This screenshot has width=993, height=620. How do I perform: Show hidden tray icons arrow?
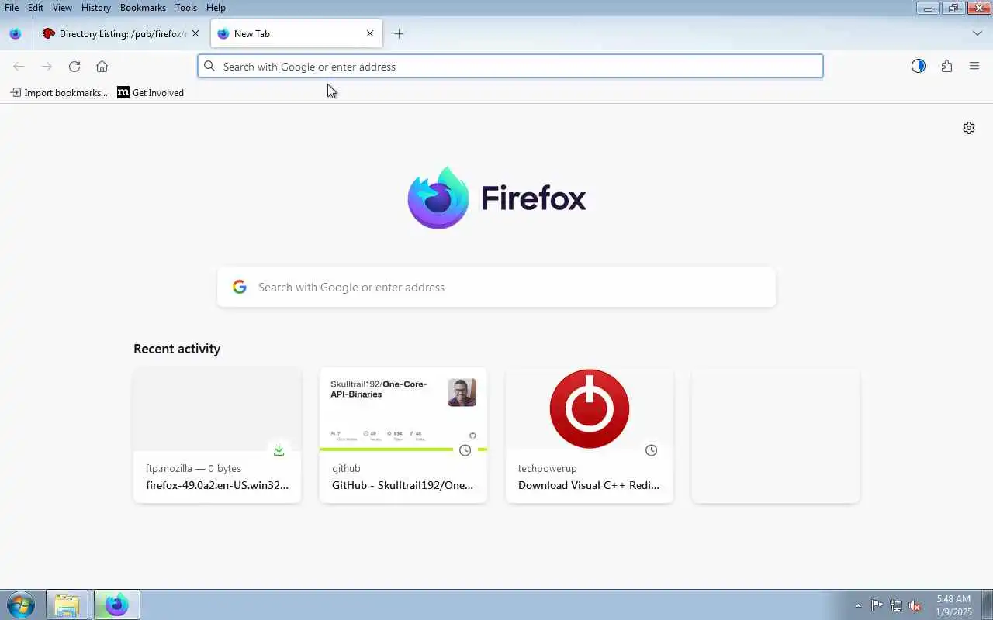(x=858, y=605)
